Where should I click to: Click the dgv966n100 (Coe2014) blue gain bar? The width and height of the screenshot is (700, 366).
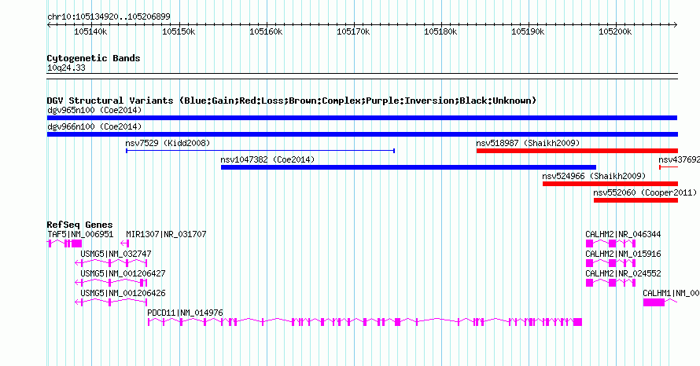362,134
